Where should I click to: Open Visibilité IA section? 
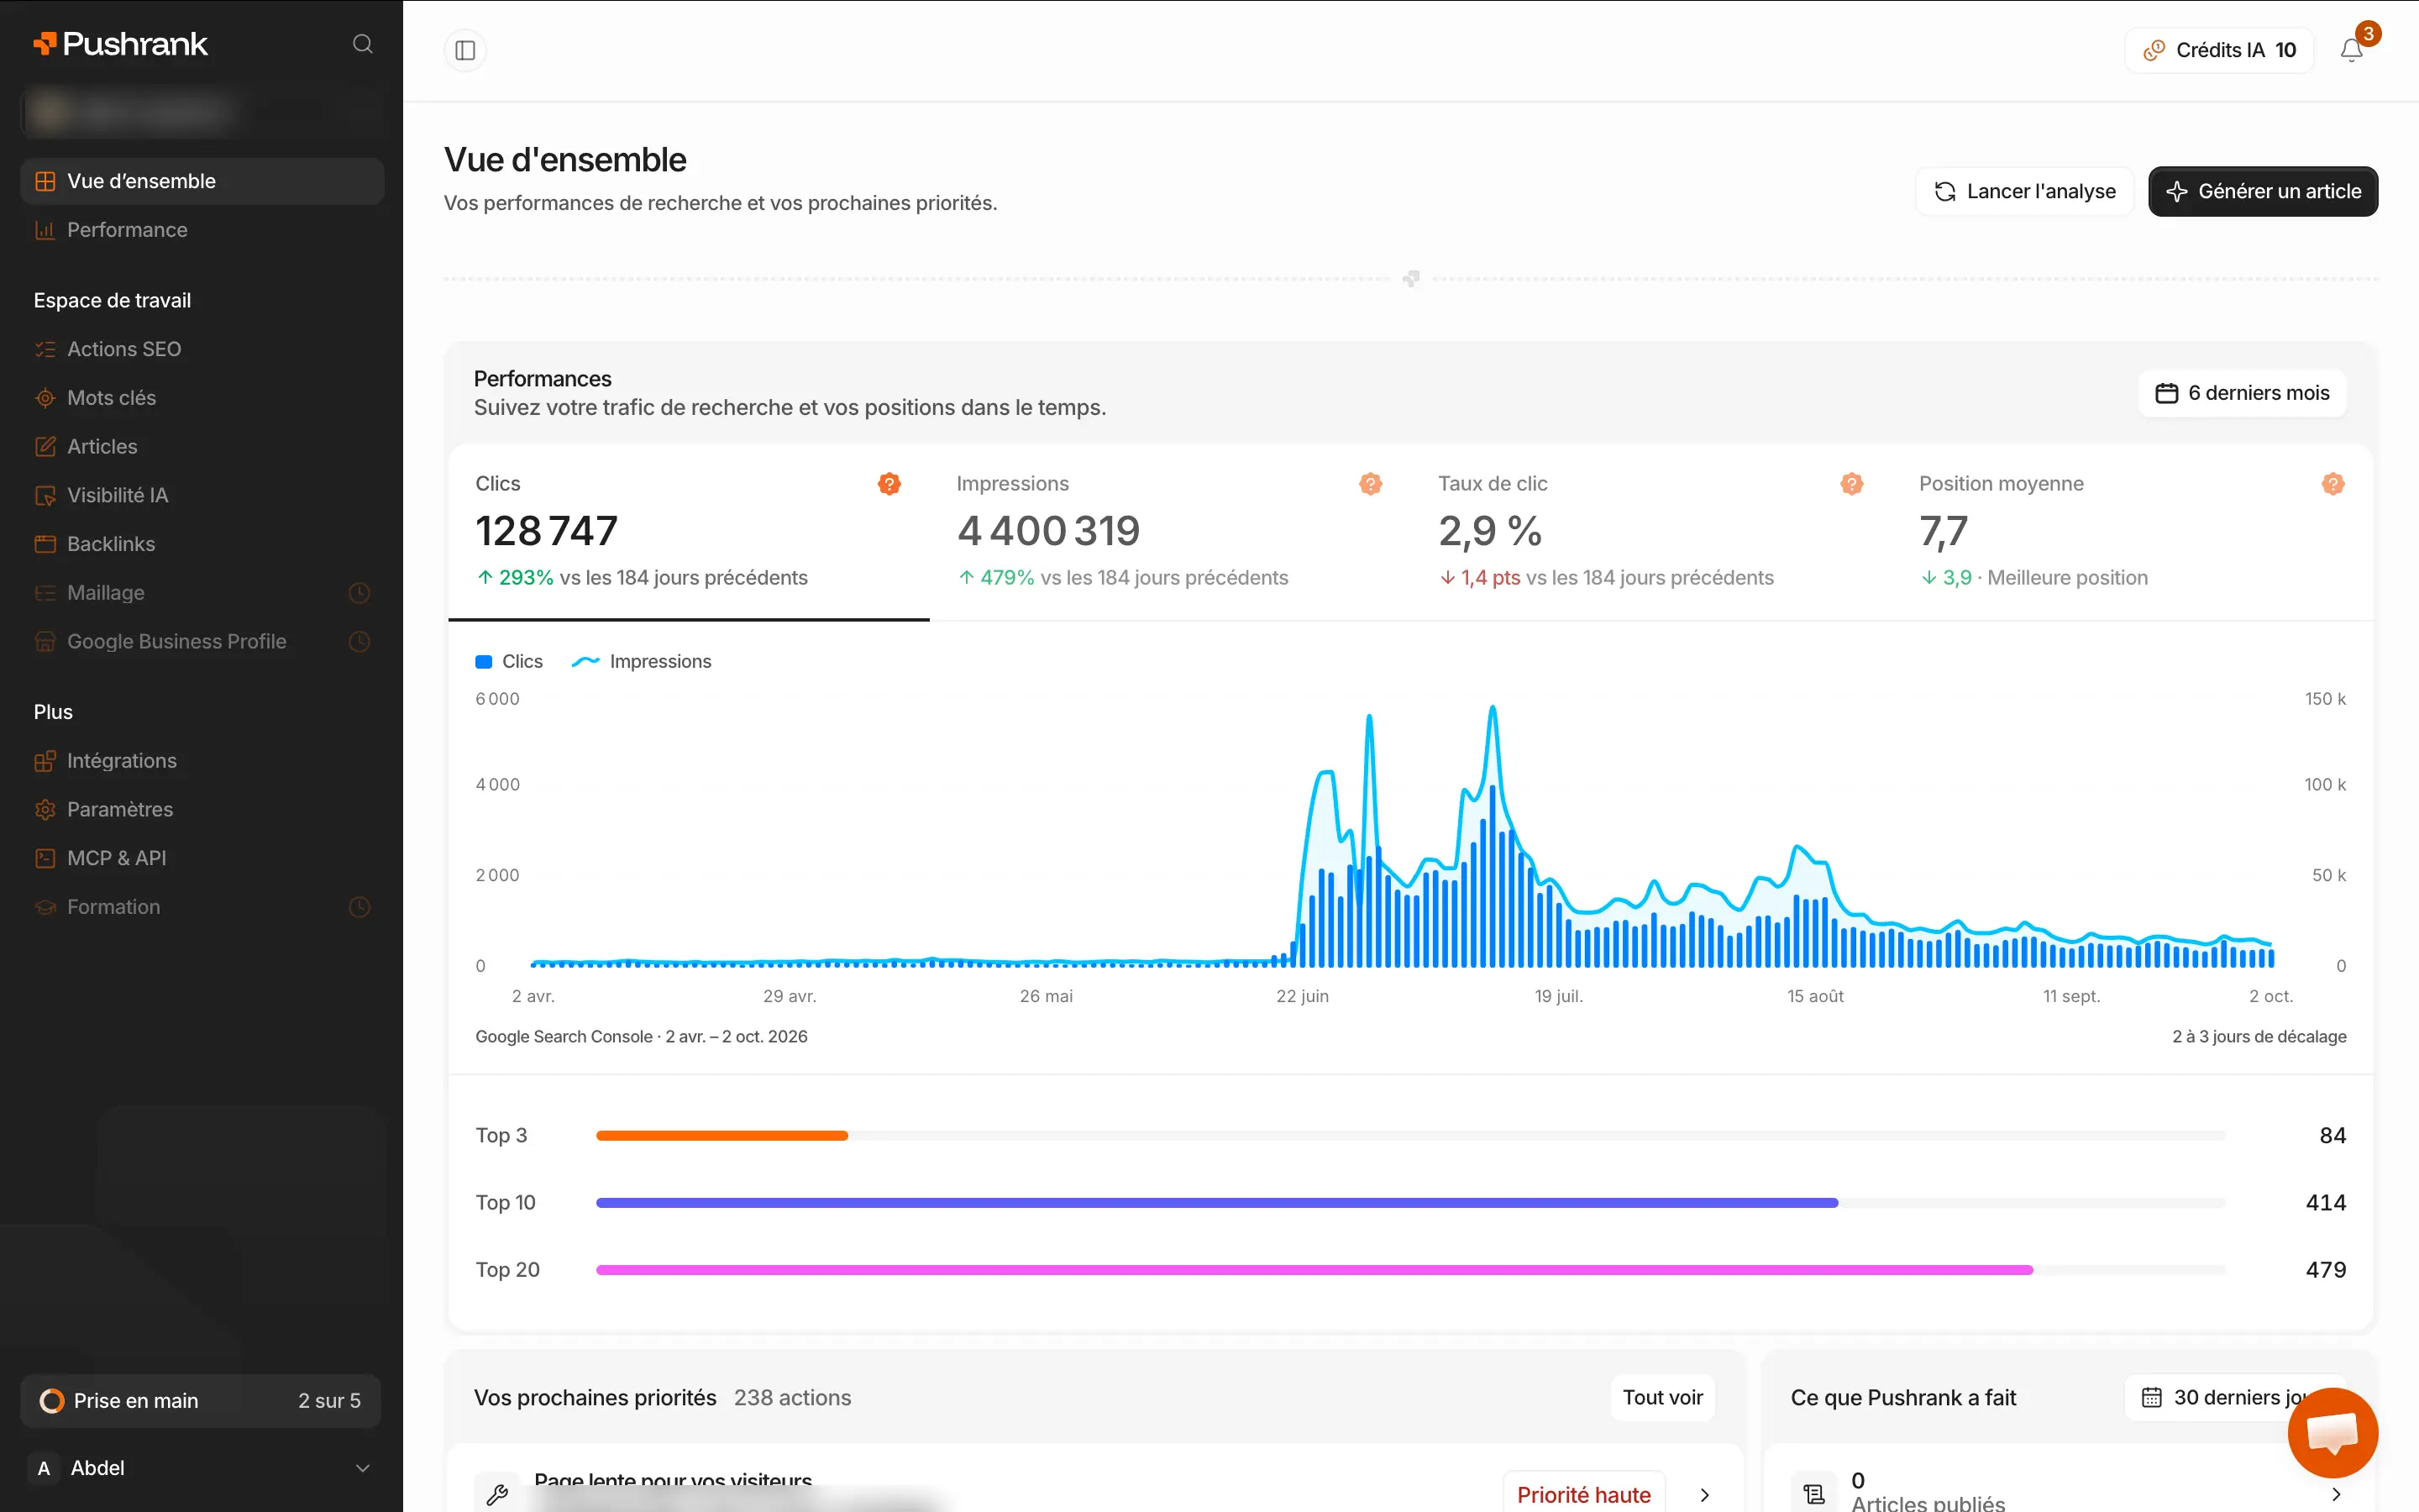coord(202,495)
